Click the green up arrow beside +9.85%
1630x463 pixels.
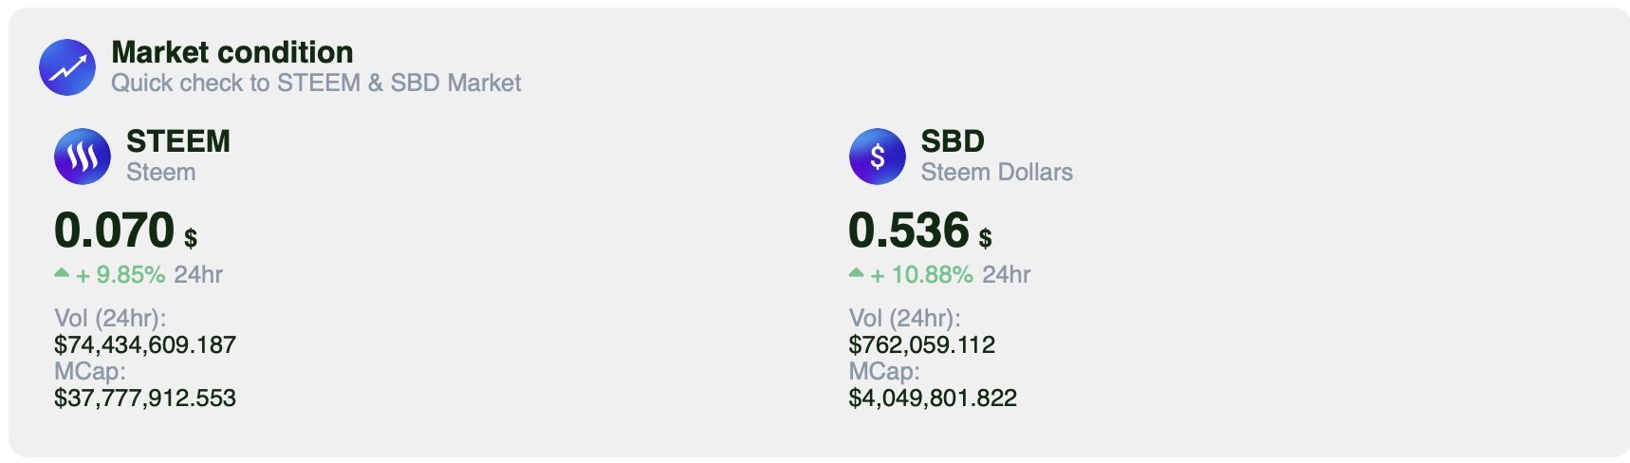pyautogui.click(x=62, y=273)
